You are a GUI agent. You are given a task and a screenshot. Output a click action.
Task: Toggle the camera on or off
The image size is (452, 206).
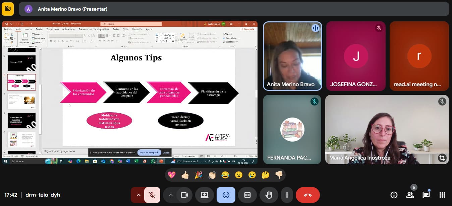(184, 195)
